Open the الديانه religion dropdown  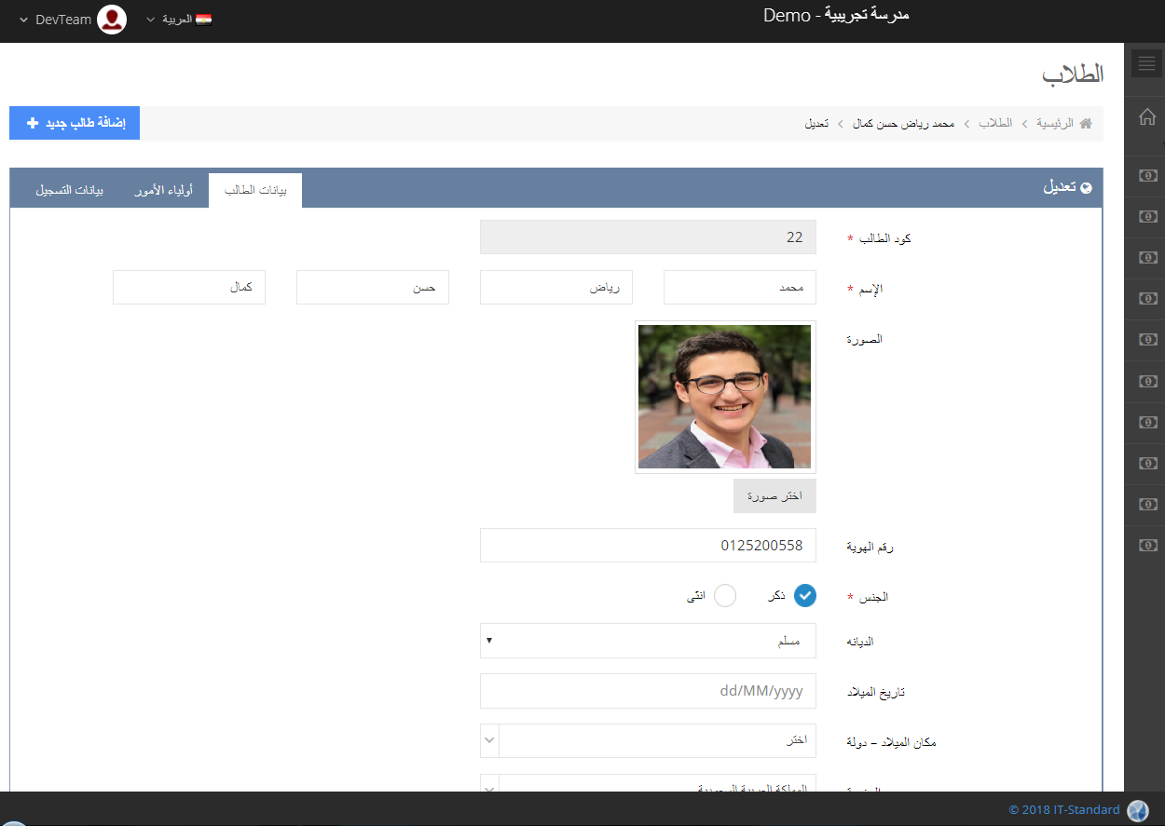click(648, 641)
